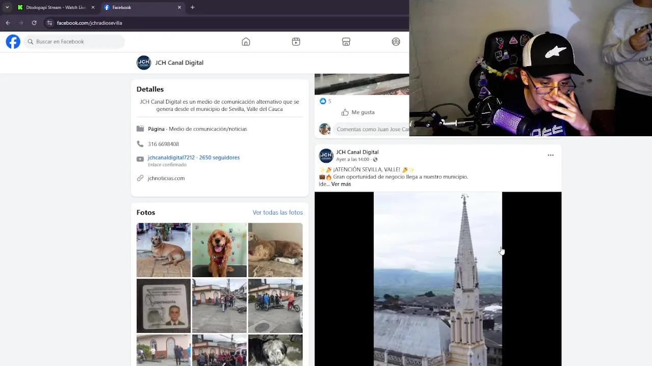
Task: Expand post text with Ver más
Action: point(341,184)
